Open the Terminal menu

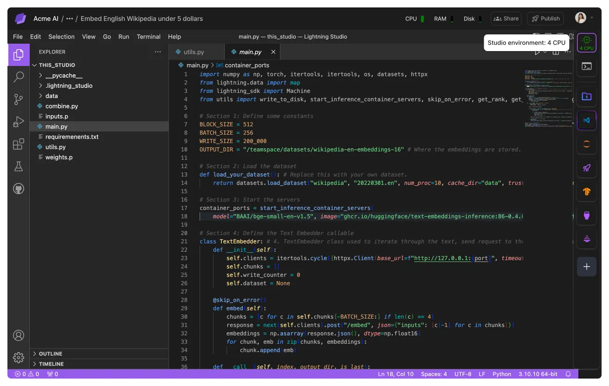pyautogui.click(x=149, y=37)
